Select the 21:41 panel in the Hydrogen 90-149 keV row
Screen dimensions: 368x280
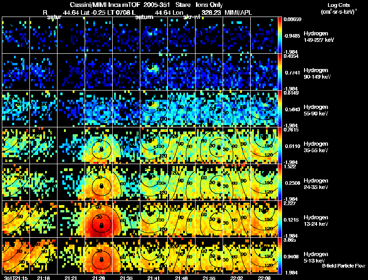point(154,72)
